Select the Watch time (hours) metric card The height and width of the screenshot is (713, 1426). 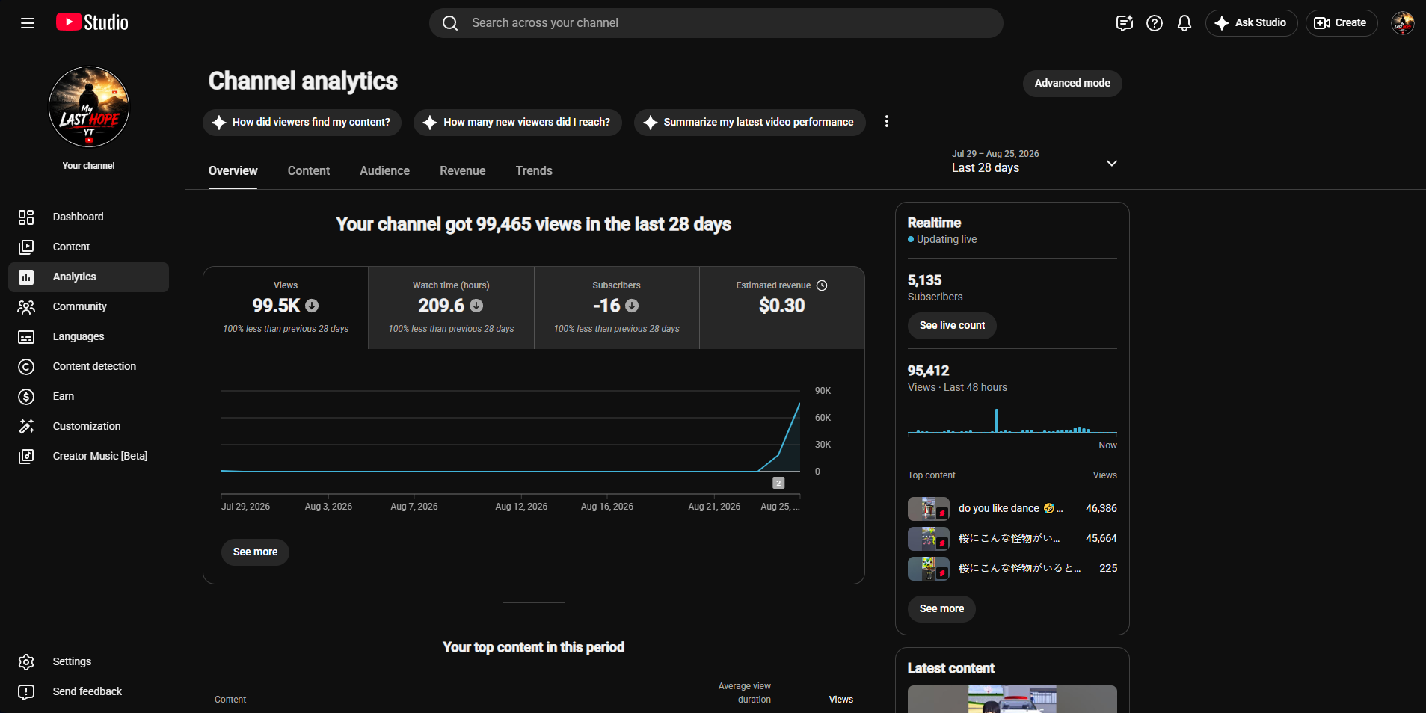click(451, 308)
